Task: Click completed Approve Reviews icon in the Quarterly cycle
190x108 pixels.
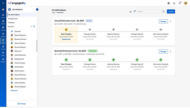Action: [x=113, y=60]
